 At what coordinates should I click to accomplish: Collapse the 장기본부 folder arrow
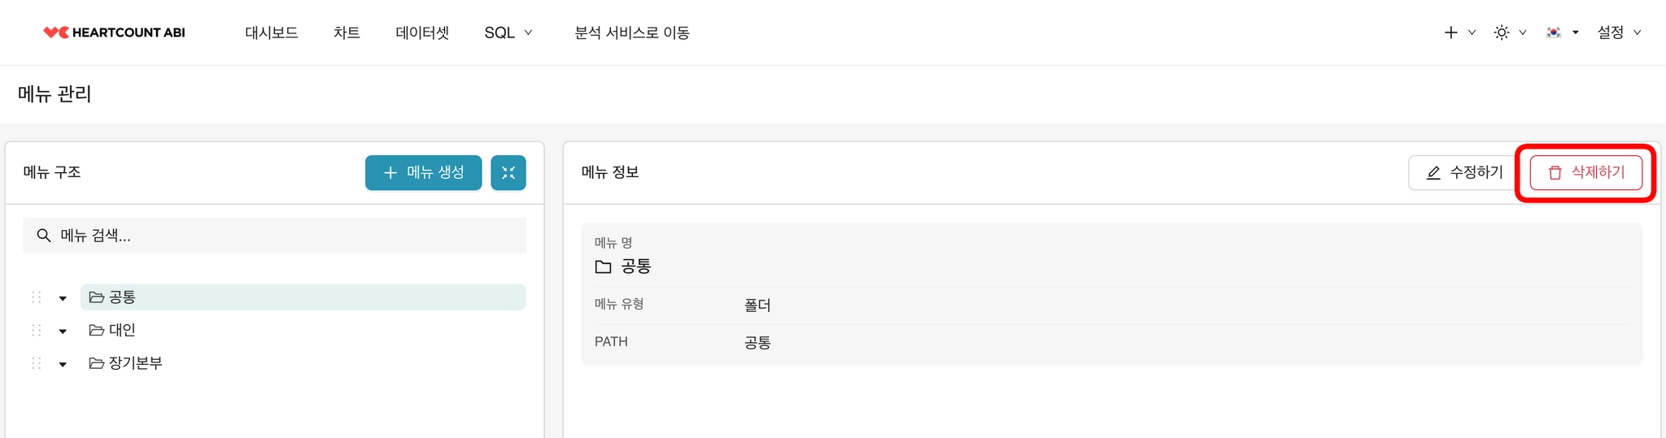tap(63, 364)
